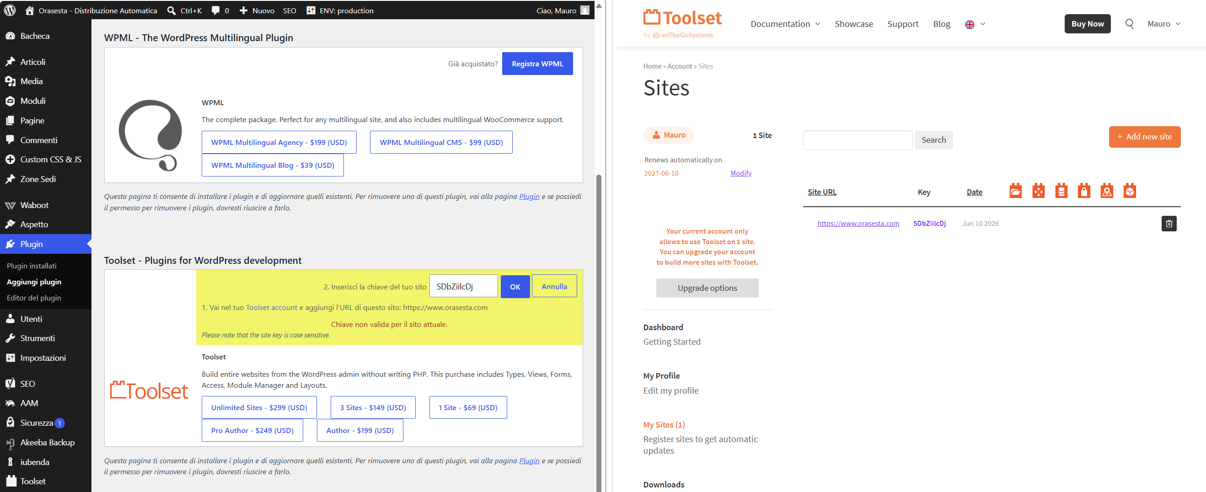Cancel key entry with Annulla button
Screen dimensions: 1206x492
tap(554, 286)
